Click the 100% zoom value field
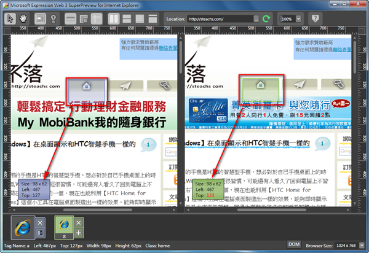This screenshot has height=253, width=369. tap(287, 19)
